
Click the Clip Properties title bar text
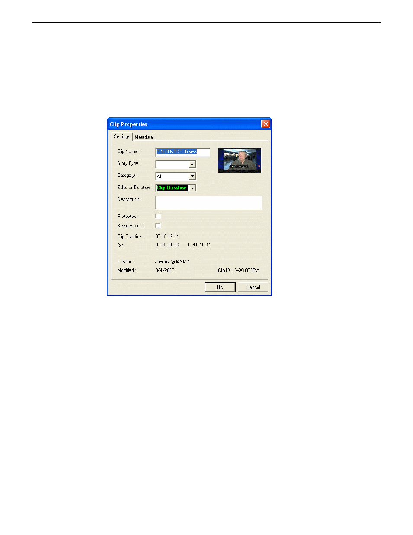point(129,124)
